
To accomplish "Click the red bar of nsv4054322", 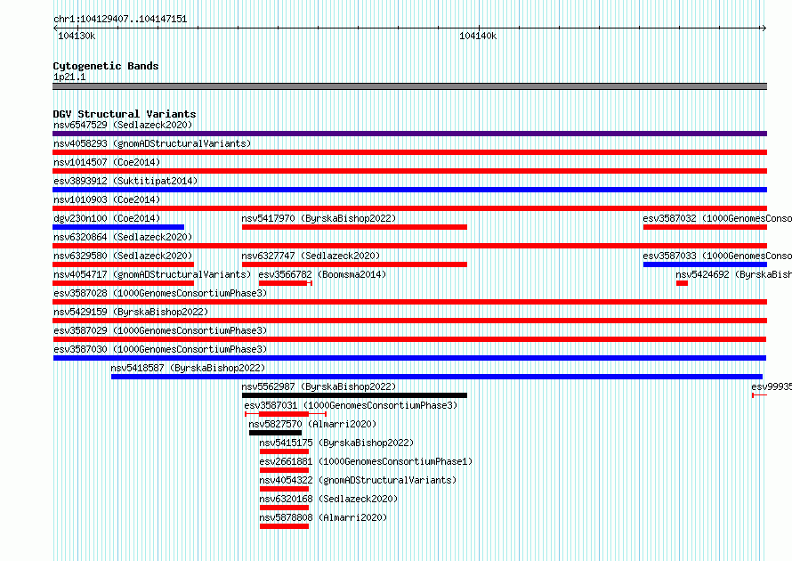I will (x=284, y=489).
